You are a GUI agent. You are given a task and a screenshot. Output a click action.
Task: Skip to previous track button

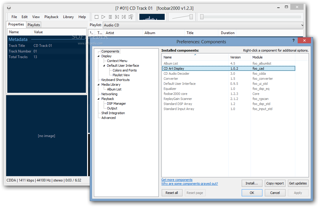117,17
